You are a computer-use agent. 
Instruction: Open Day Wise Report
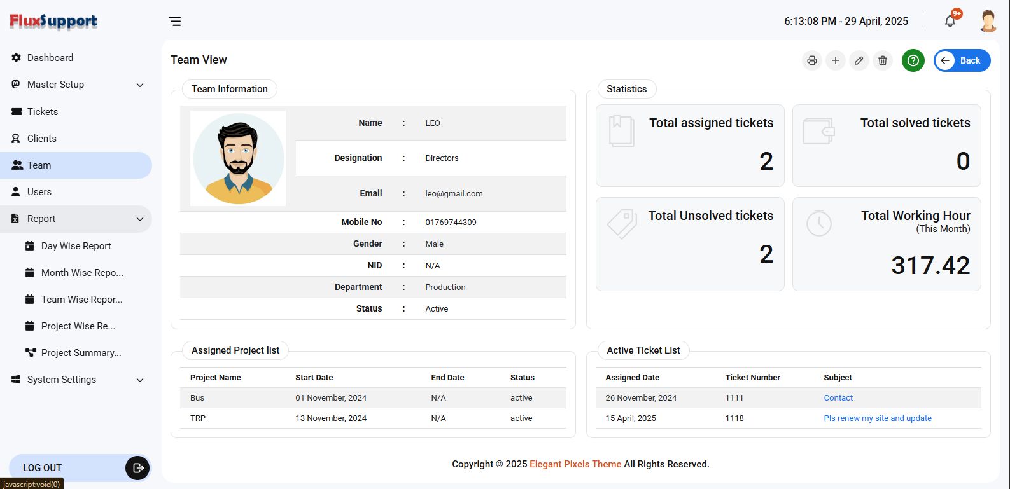point(76,246)
